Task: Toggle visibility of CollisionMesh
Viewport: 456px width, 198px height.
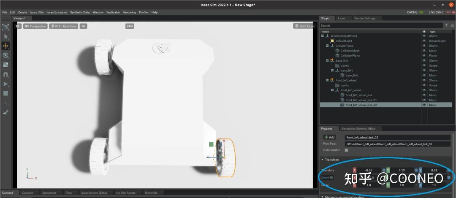Action: 424,51
